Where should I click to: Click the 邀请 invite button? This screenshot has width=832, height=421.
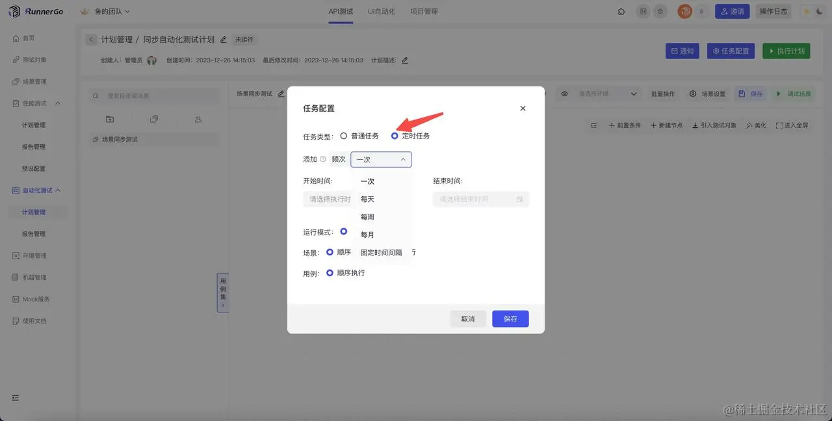pyautogui.click(x=732, y=12)
